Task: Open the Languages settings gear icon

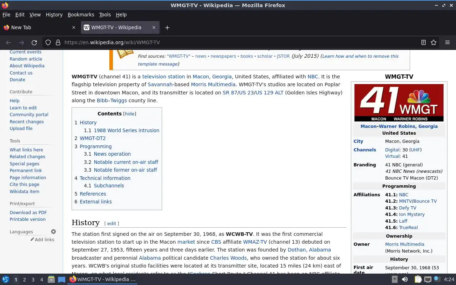Action: tap(53, 232)
